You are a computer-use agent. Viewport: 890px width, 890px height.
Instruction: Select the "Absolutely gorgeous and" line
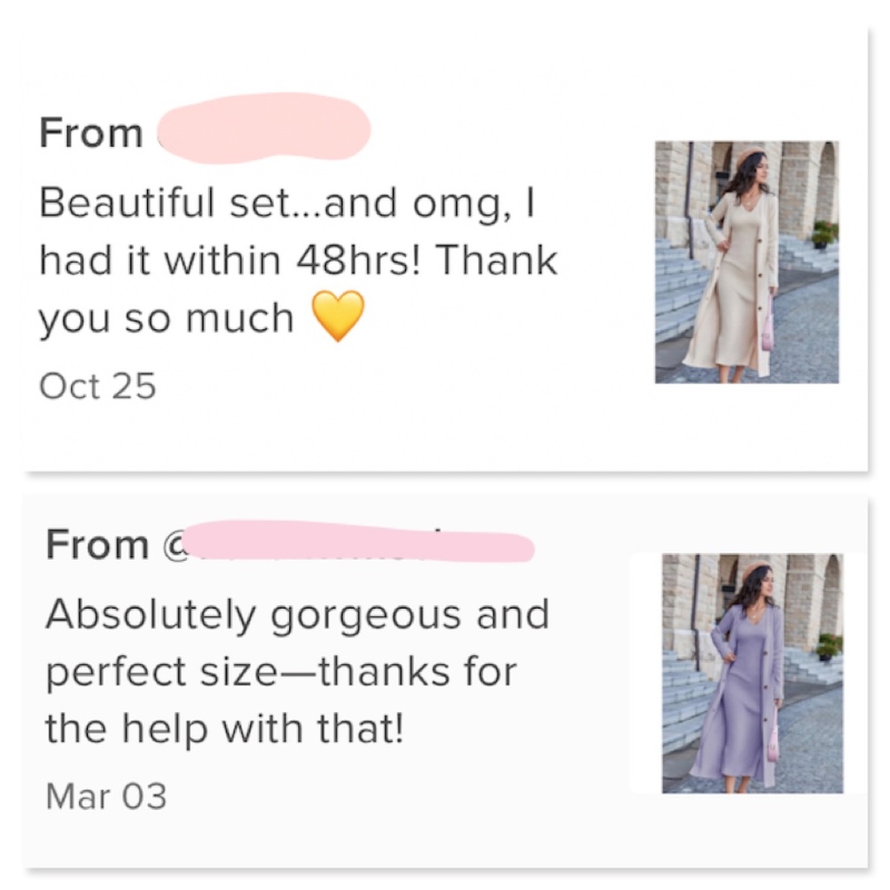click(297, 614)
